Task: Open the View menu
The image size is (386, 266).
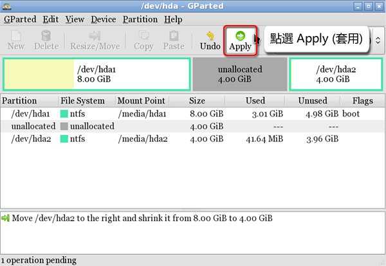Action: coord(75,19)
